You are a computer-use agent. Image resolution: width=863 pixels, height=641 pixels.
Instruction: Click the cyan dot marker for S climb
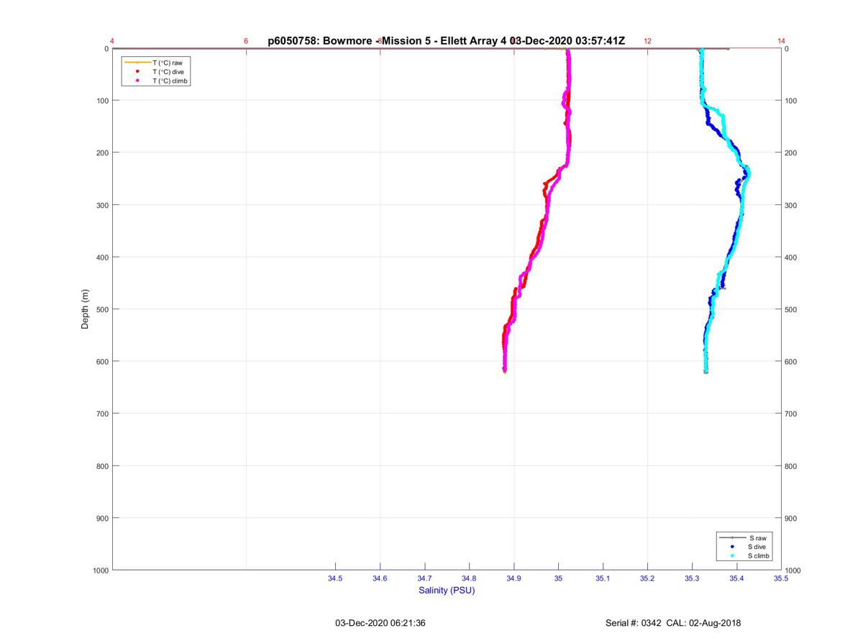coord(732,556)
